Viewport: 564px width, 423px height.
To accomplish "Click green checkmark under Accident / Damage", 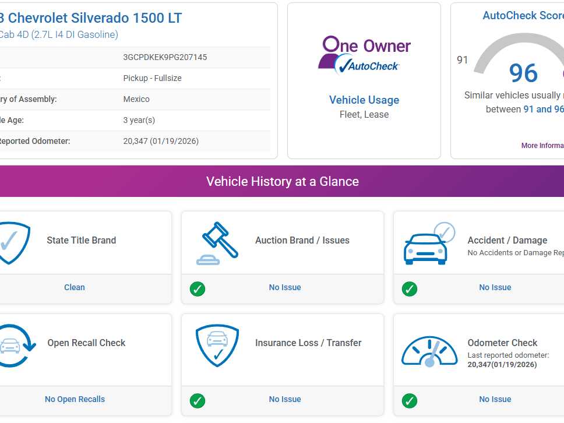I will tap(410, 288).
